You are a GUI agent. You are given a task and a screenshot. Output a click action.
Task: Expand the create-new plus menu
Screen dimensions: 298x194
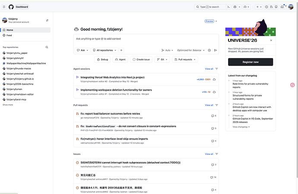pyautogui.click(x=259, y=7)
